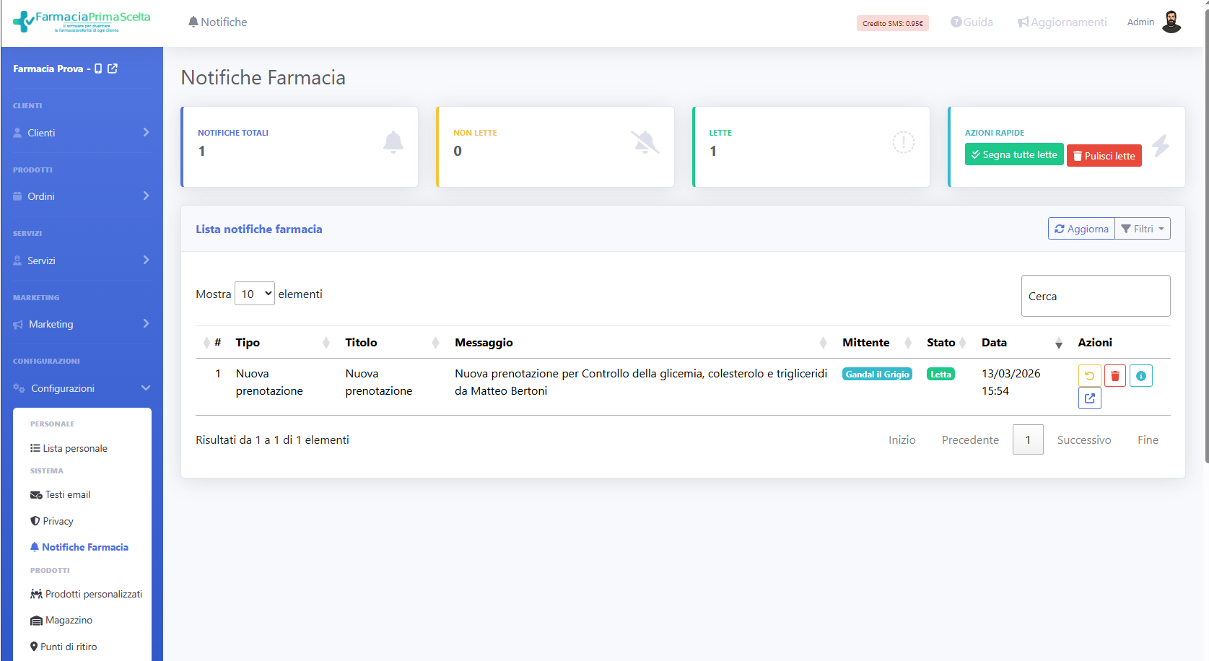Click the Pulisci lette button

tap(1104, 156)
